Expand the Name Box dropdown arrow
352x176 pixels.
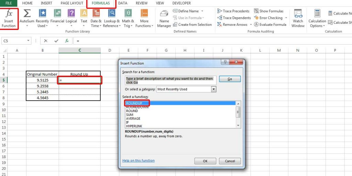point(28,41)
